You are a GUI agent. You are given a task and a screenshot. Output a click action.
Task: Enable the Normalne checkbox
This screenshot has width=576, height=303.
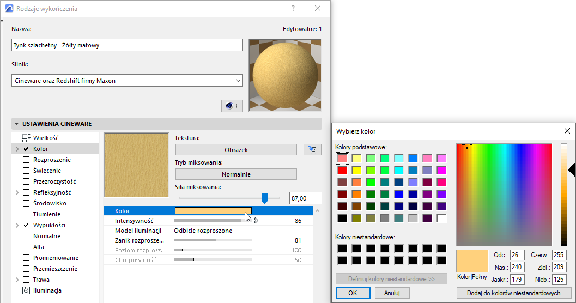tap(26, 236)
